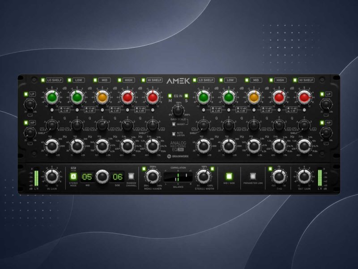Click the left HP frequency knob
Image resolution: width=358 pixels, height=269 pixels.
point(30,133)
